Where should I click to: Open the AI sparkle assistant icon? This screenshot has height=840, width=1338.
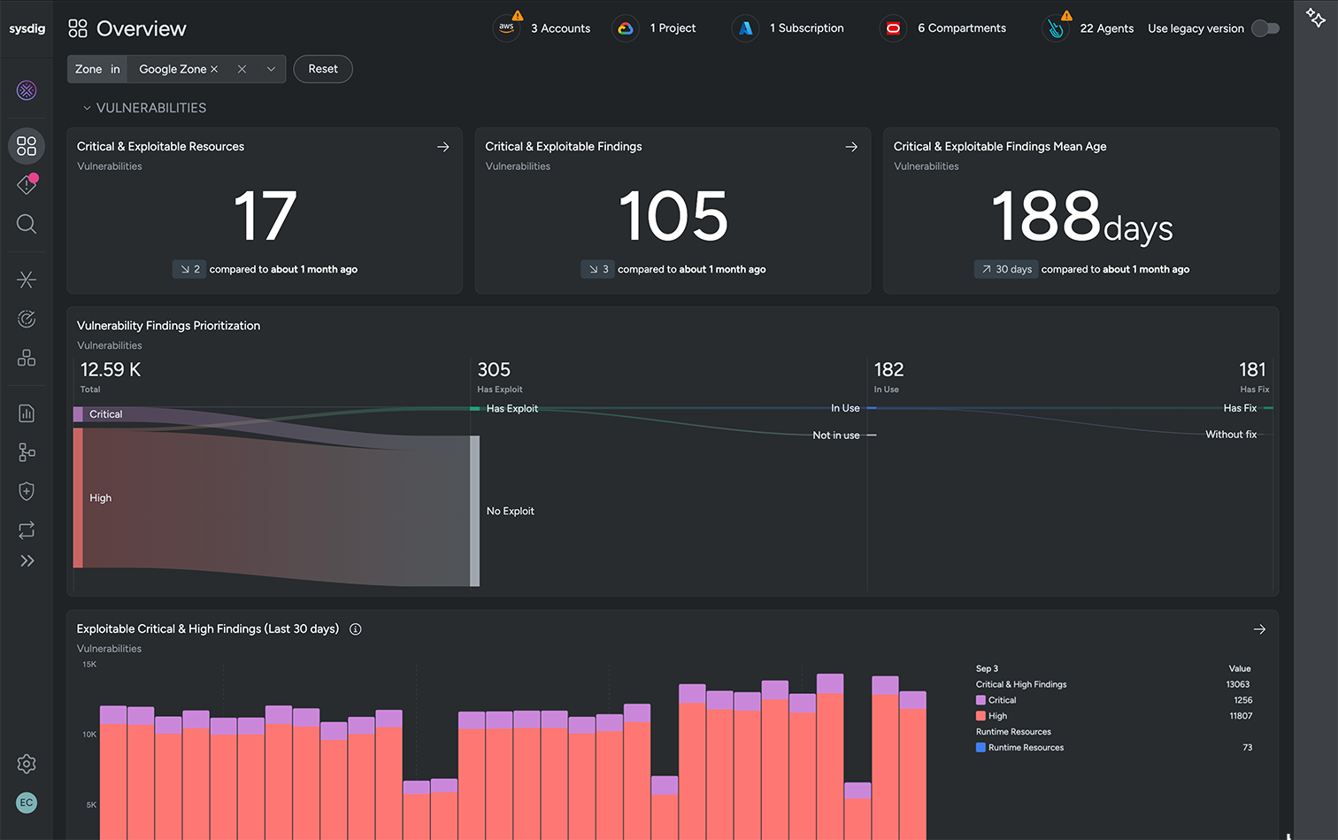click(x=1316, y=17)
